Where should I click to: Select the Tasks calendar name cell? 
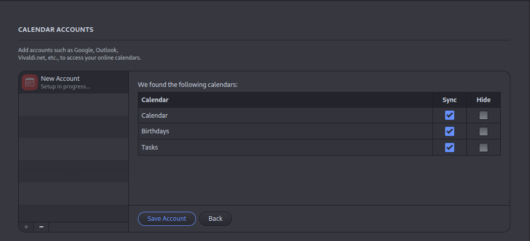tap(285, 148)
